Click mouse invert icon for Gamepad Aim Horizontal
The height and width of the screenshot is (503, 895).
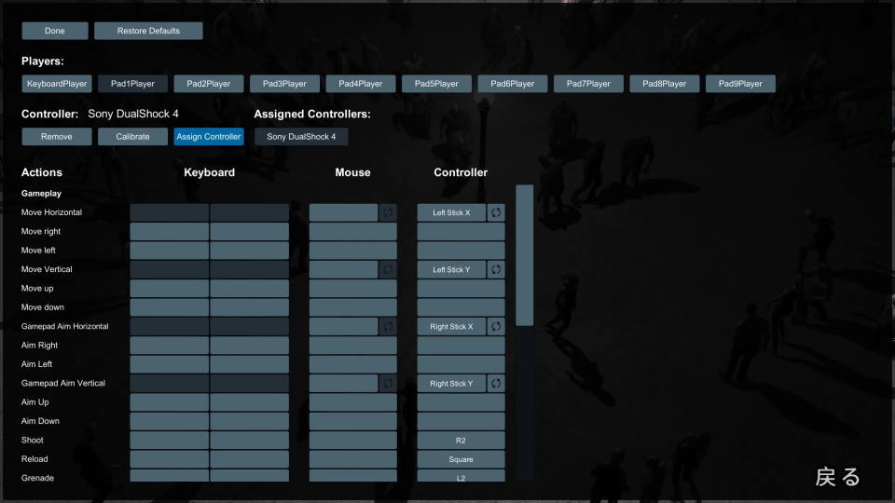pos(388,327)
